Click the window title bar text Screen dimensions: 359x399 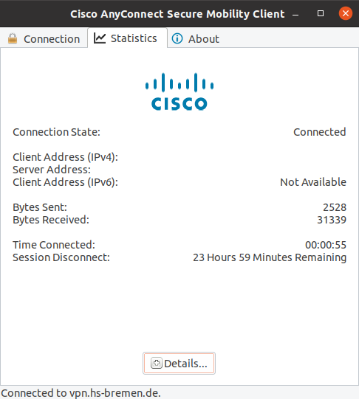click(x=177, y=14)
